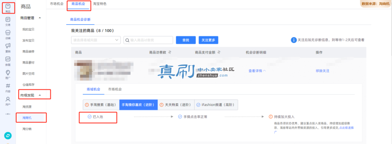Viewport: 392px width, 144px height.
Task: Select the 场域机会 tab
Action: click(x=94, y=89)
